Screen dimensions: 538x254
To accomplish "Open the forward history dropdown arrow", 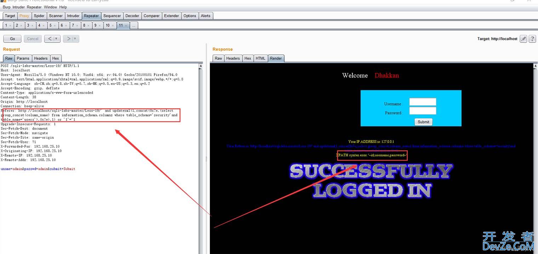I will (76, 39).
